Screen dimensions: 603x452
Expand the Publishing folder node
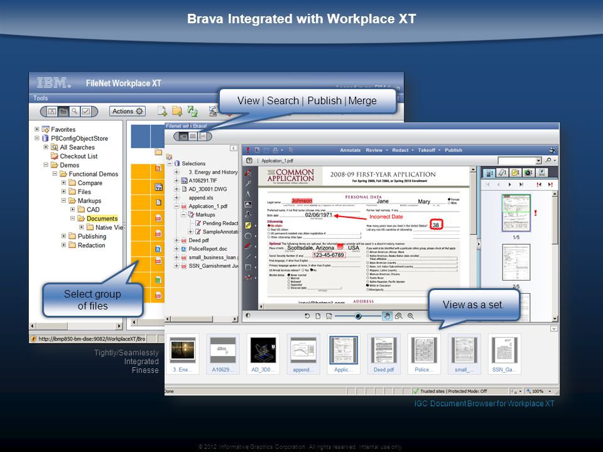pyautogui.click(x=63, y=235)
